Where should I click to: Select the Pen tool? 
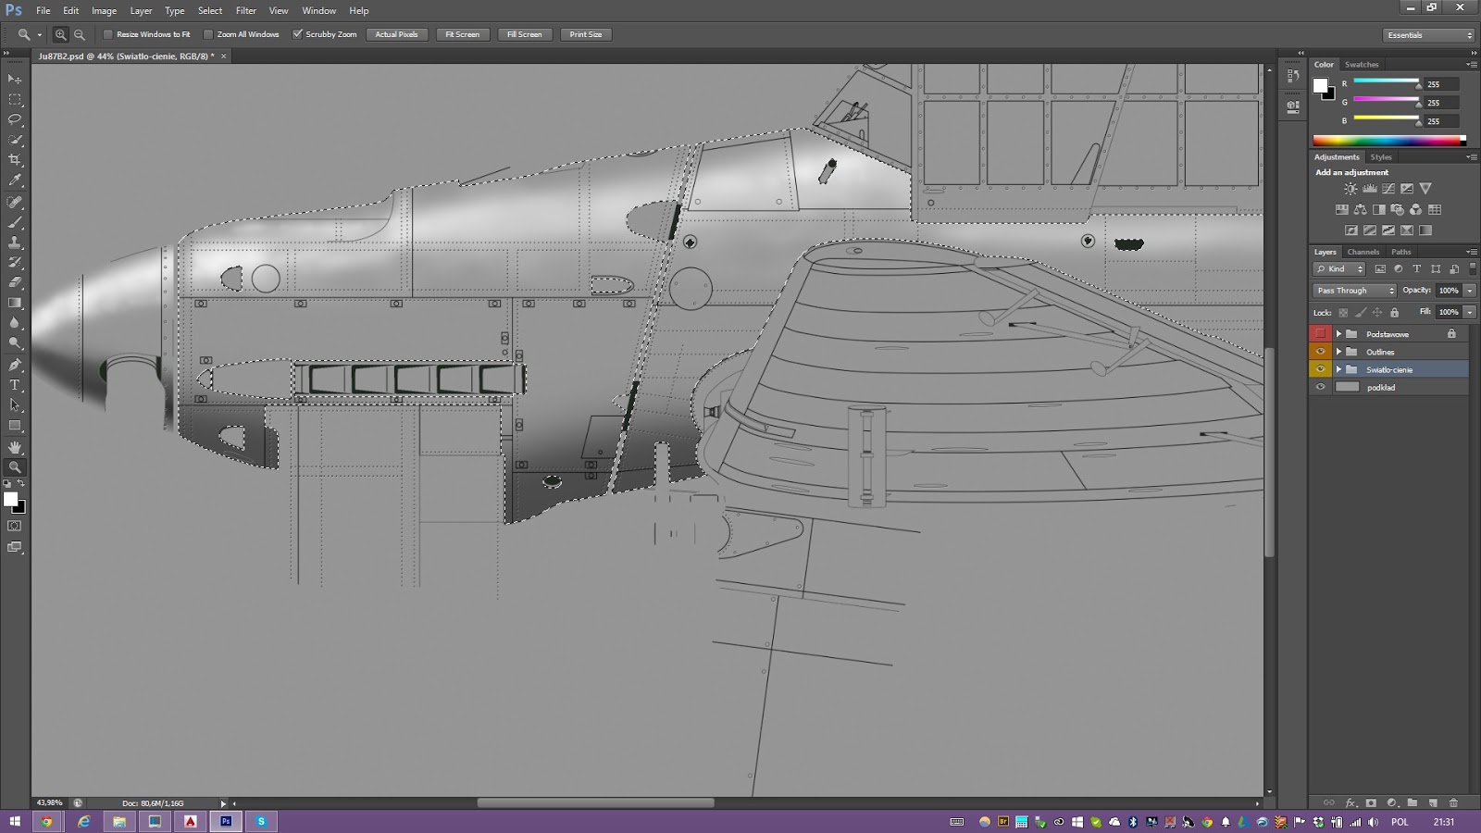15,365
